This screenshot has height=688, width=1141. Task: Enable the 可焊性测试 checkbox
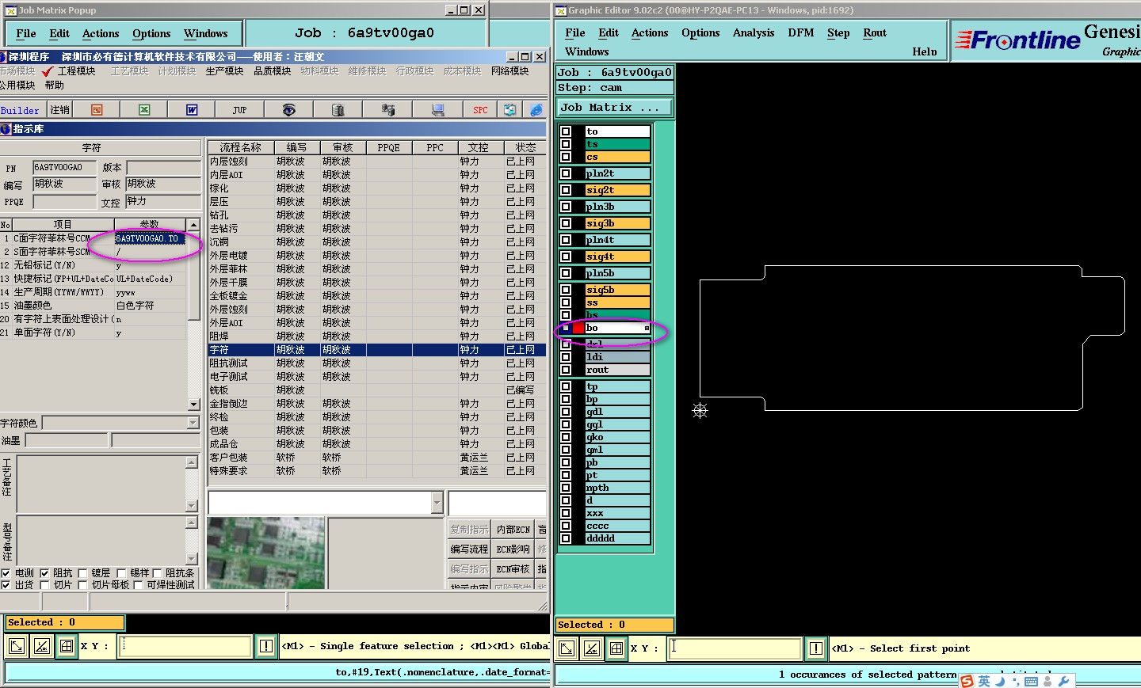[x=138, y=585]
